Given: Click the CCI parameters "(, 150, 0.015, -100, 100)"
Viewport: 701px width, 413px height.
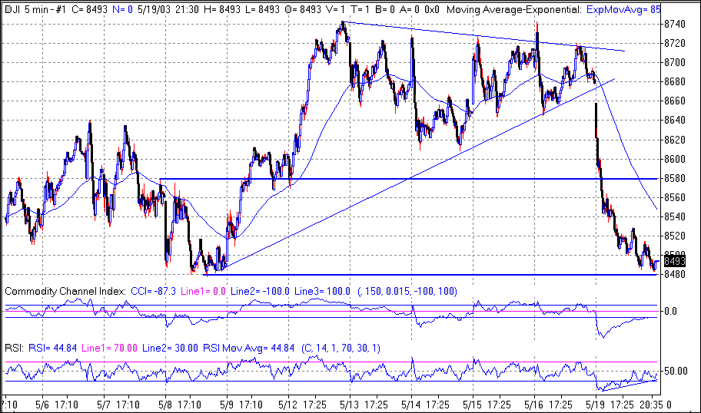Looking at the screenshot, I should click(407, 292).
